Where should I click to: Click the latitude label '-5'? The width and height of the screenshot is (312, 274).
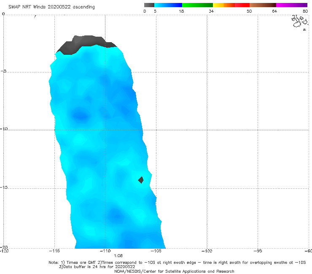(x=3, y=71)
